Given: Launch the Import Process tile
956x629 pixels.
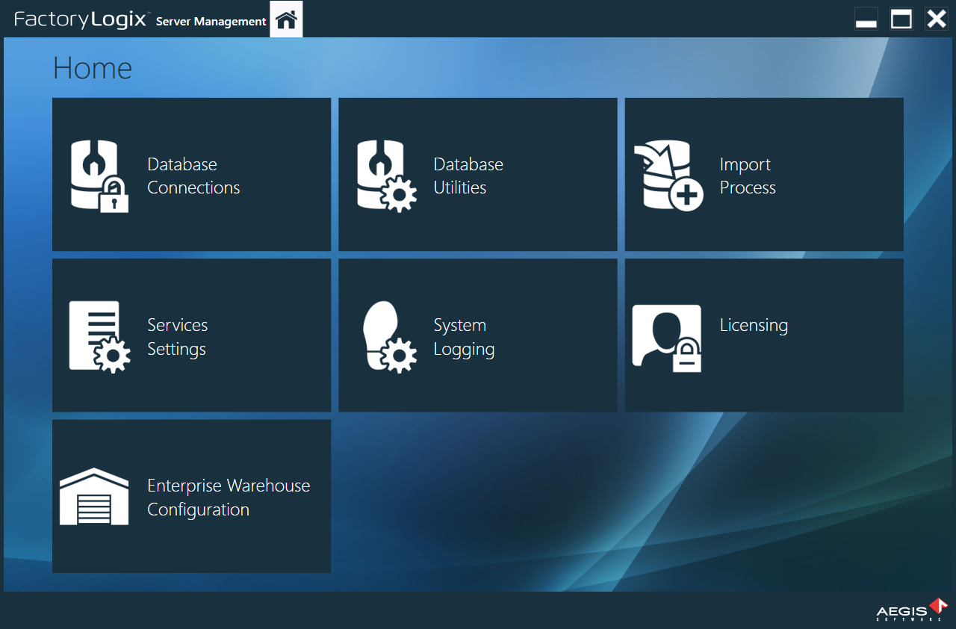Looking at the screenshot, I should click(764, 174).
